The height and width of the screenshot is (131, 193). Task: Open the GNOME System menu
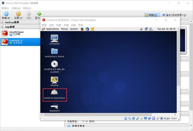click(74, 29)
